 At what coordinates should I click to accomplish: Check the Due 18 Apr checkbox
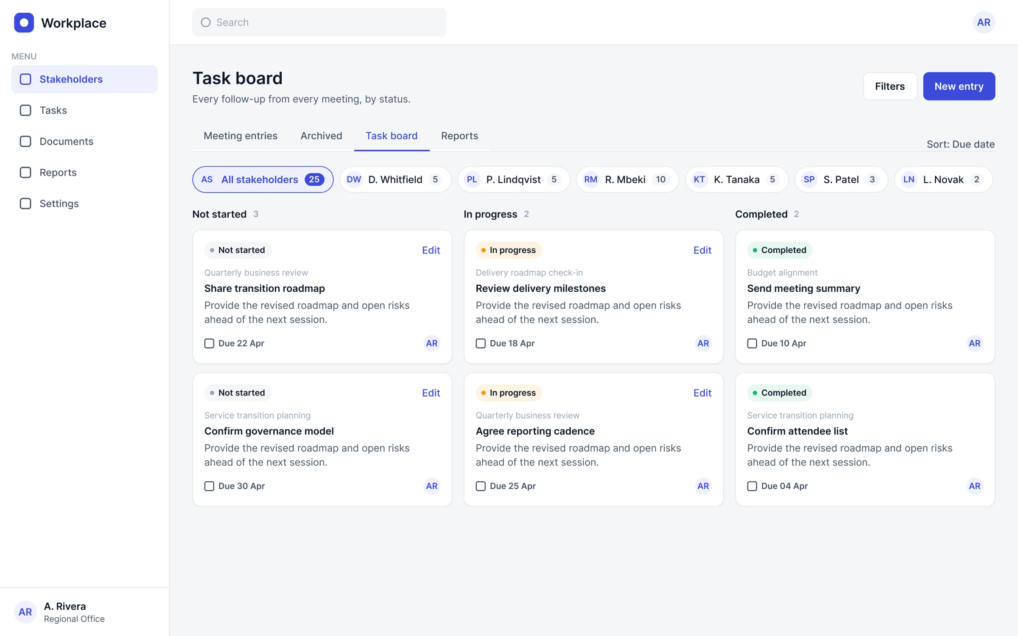481,343
